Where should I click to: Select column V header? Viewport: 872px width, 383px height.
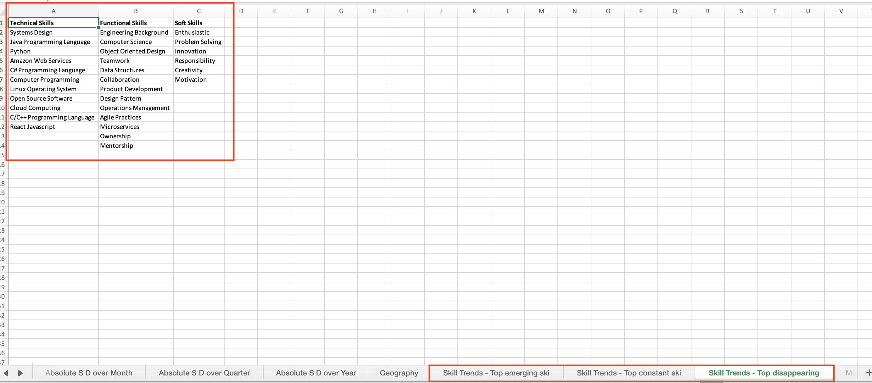pyautogui.click(x=841, y=11)
